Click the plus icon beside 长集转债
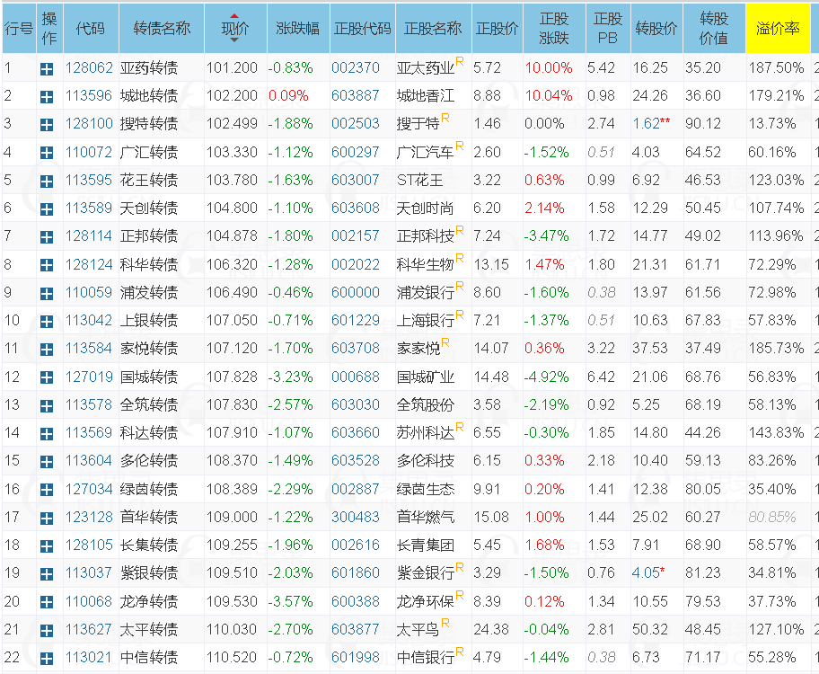 (47, 546)
